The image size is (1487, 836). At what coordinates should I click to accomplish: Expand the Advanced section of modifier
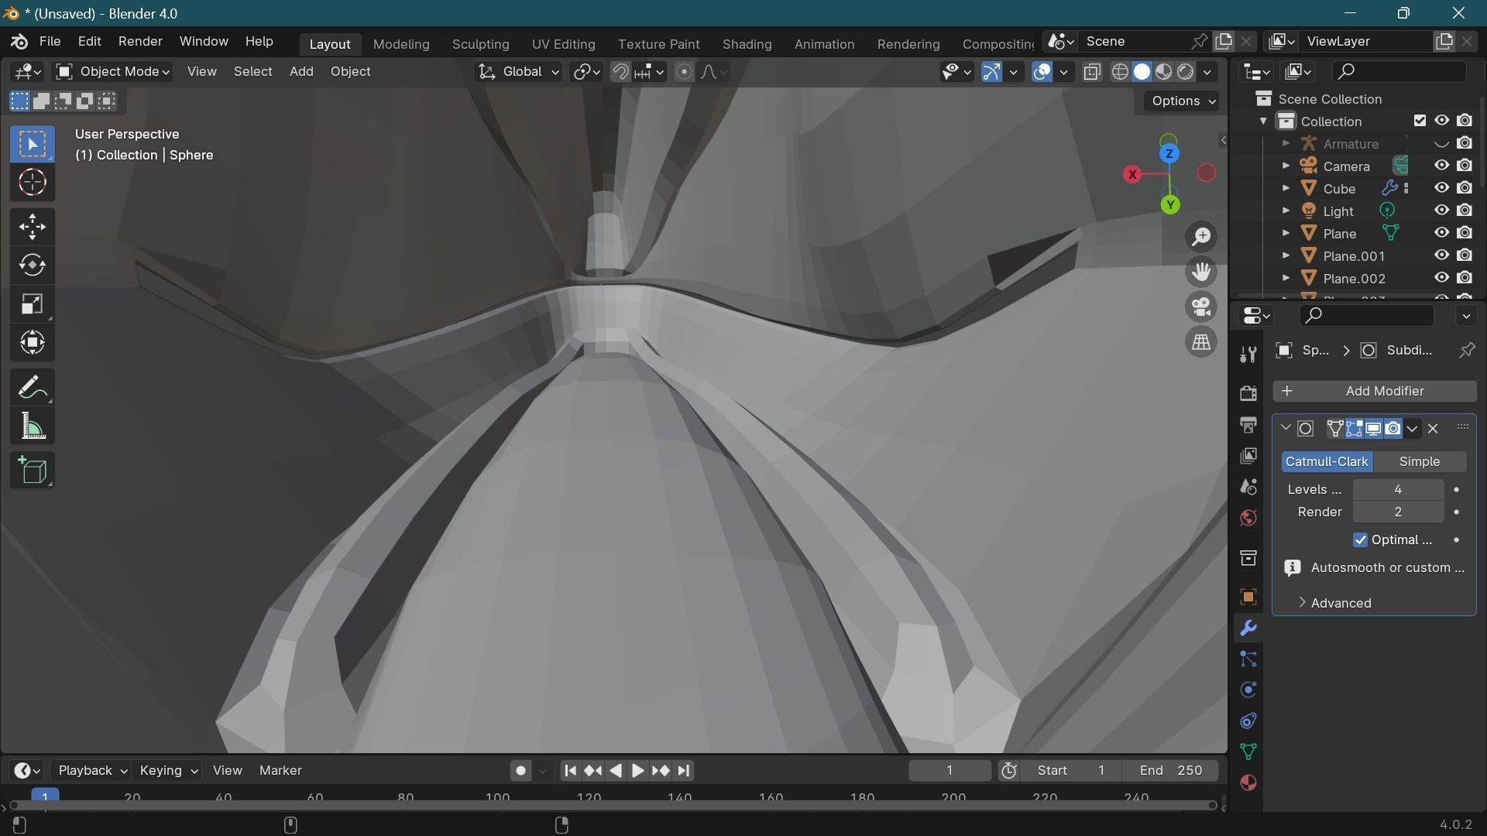click(x=1340, y=603)
